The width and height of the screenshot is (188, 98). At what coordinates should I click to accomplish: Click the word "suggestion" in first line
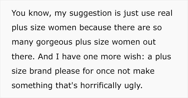coord(91,13)
